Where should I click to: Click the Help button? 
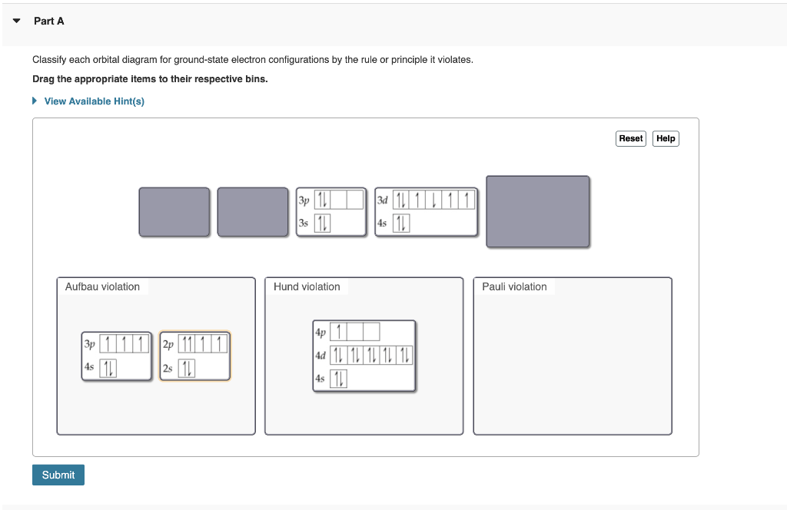(x=666, y=138)
